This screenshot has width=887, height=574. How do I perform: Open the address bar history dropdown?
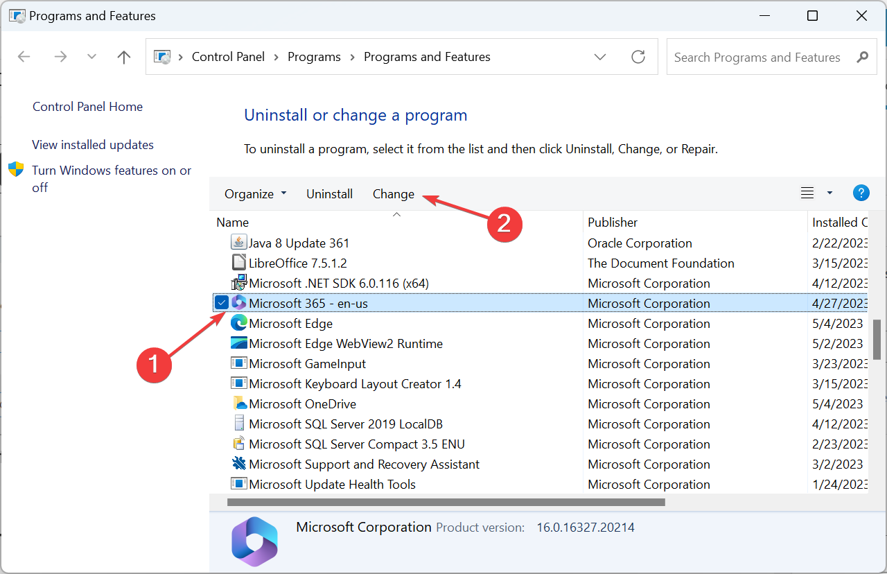(x=600, y=57)
